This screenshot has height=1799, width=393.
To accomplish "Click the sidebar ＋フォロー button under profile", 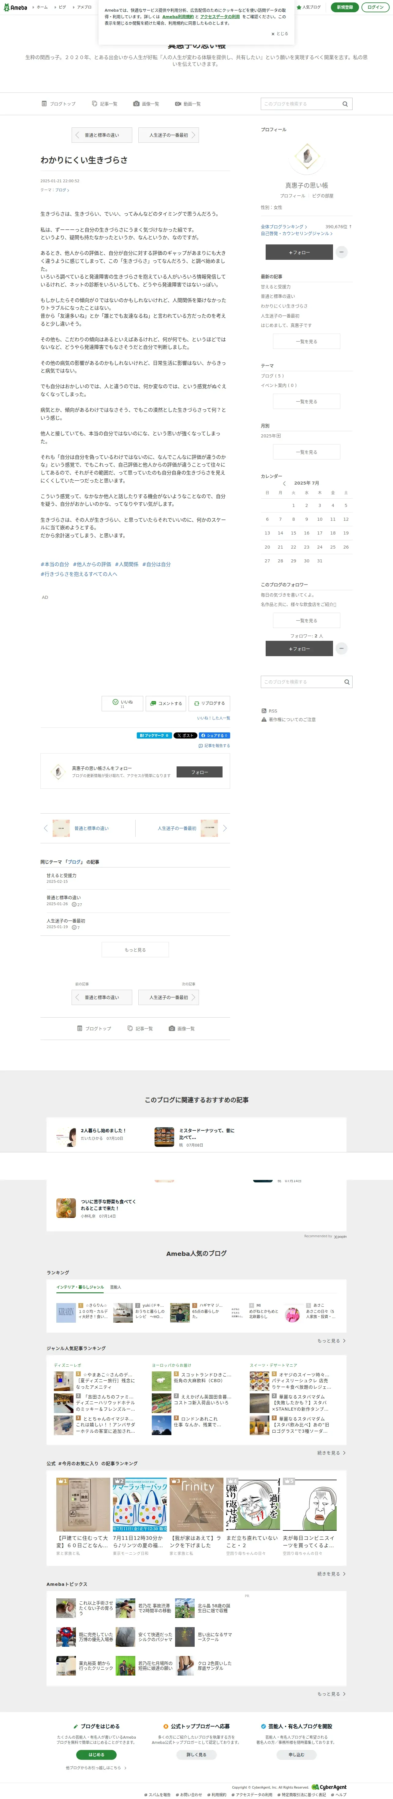I will (299, 252).
